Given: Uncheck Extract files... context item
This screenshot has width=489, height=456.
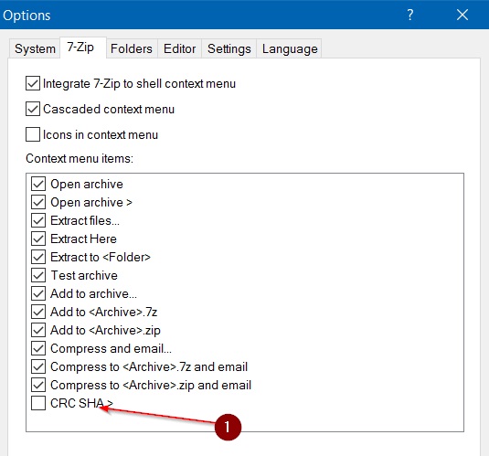Looking at the screenshot, I should (38, 220).
